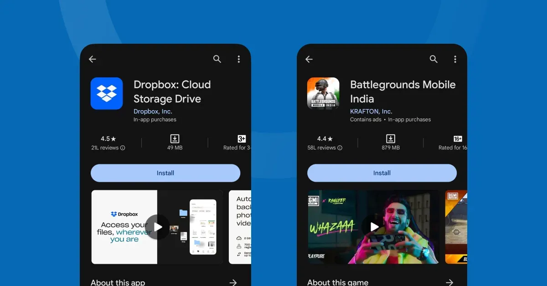Tap the 21L reviews label
The width and height of the screenshot is (547, 286).
pyautogui.click(x=105, y=148)
